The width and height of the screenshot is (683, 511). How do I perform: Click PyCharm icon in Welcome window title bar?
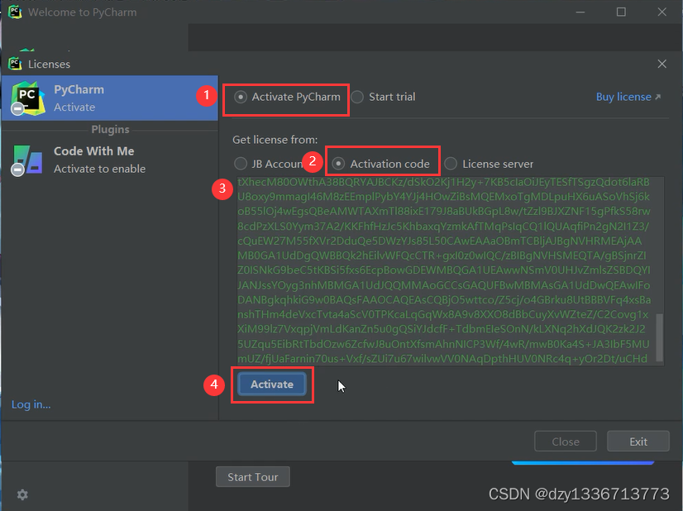(15, 12)
